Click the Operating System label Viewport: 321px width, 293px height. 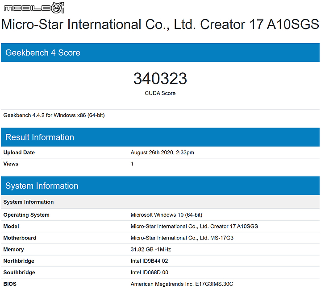26,215
